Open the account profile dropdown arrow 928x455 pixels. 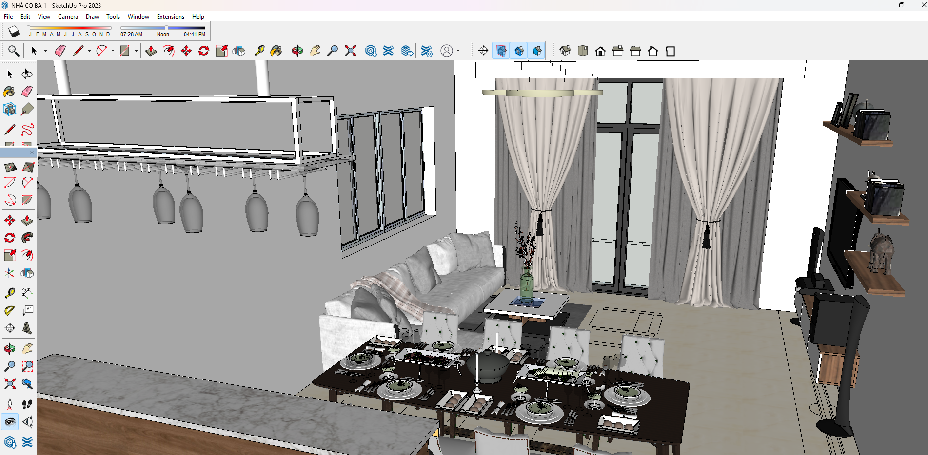[x=458, y=51]
